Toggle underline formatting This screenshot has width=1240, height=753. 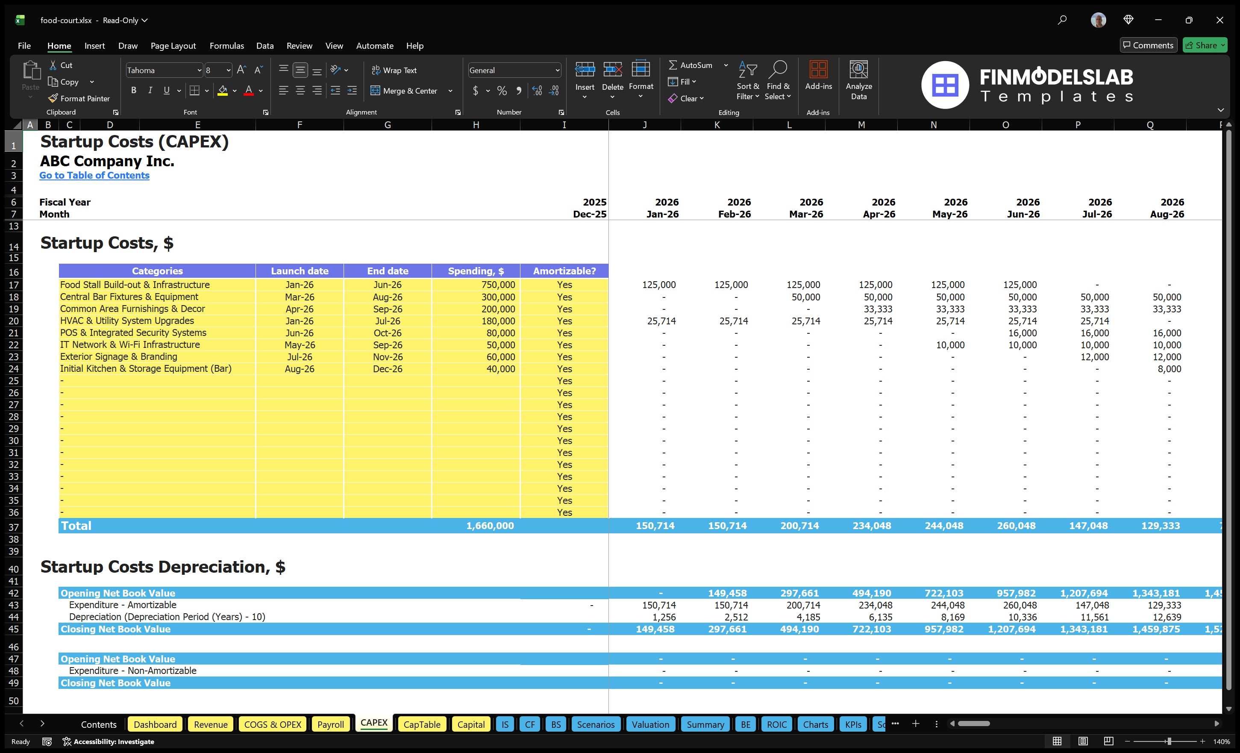[166, 91]
